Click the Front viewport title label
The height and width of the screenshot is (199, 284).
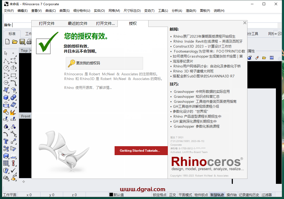tap(26, 116)
